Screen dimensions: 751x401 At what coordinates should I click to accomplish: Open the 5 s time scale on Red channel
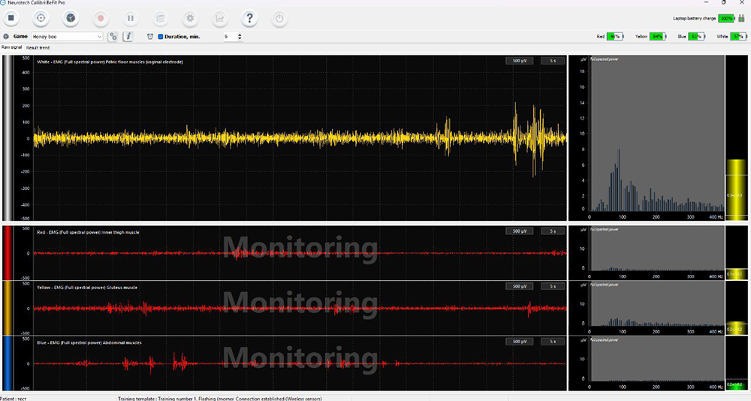tap(553, 231)
